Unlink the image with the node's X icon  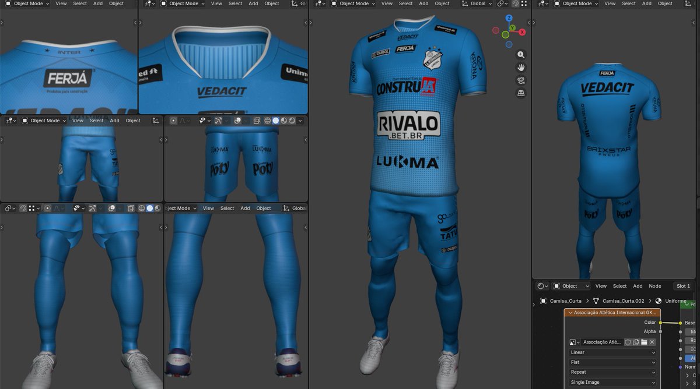(652, 342)
